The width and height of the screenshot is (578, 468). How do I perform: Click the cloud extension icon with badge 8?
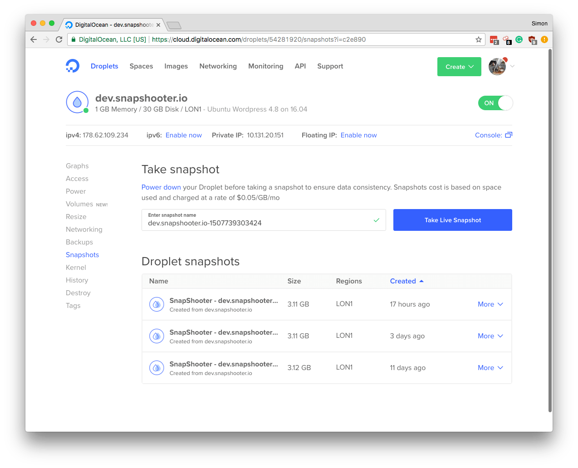pyautogui.click(x=507, y=40)
